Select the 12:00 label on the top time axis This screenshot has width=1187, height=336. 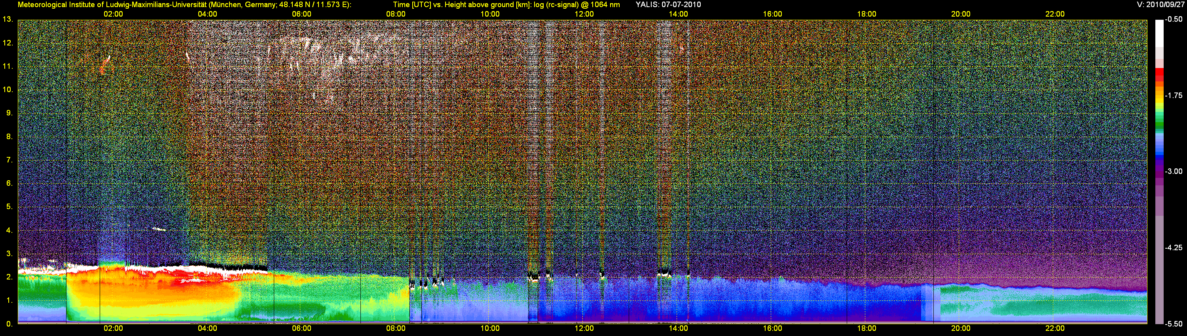(x=584, y=14)
